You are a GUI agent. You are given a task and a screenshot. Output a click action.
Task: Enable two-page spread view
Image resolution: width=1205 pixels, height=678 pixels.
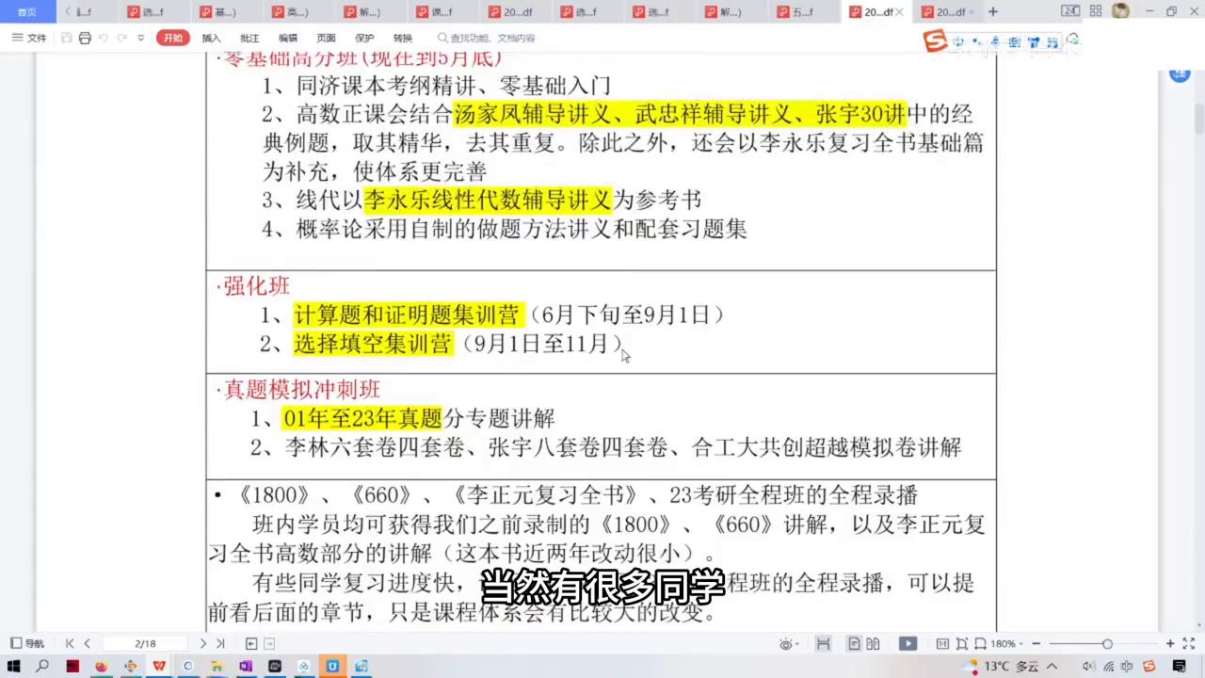pos(873,643)
